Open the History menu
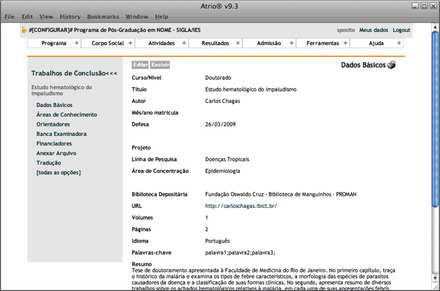440x291 pixels. 70,17
